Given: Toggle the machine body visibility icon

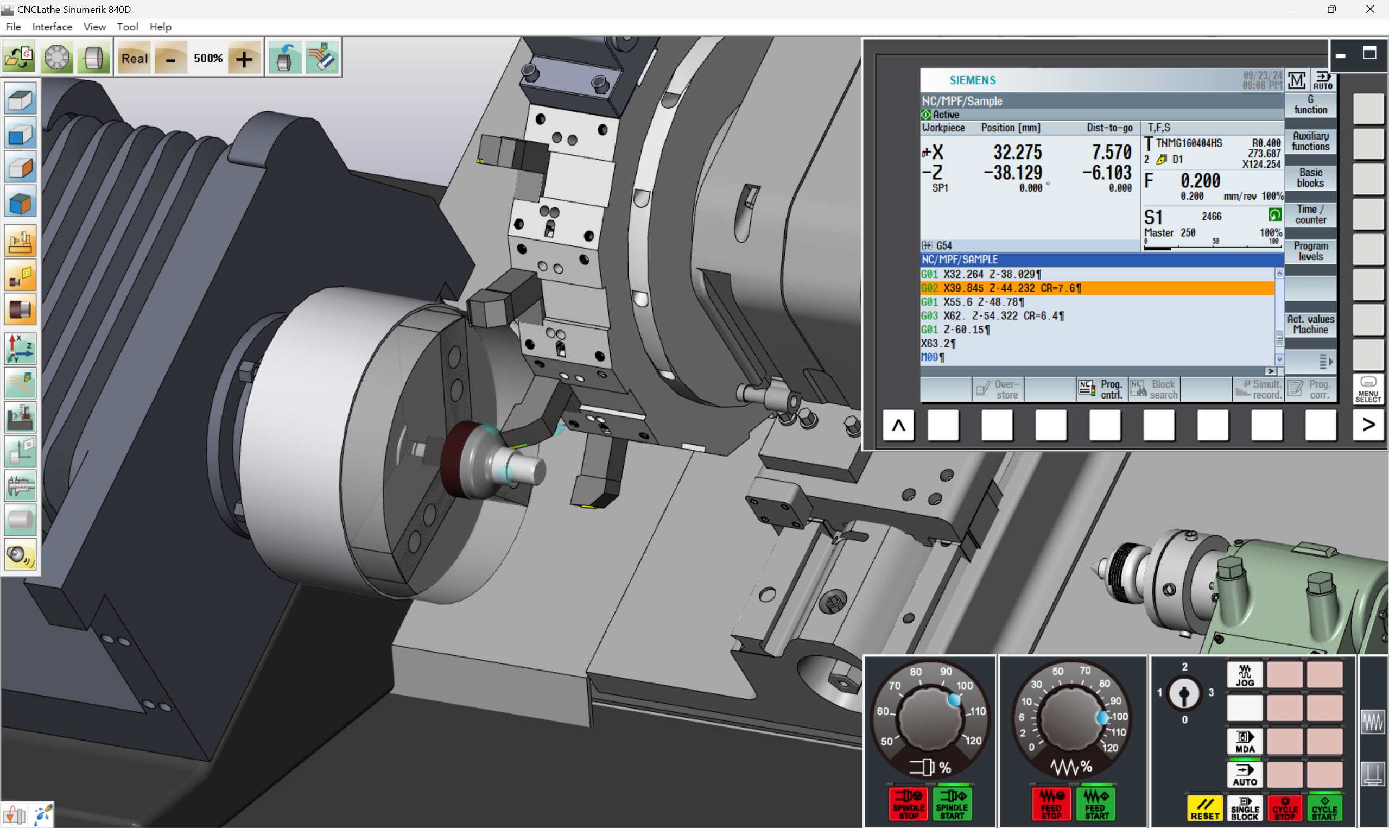Looking at the screenshot, I should pyautogui.click(x=20, y=418).
